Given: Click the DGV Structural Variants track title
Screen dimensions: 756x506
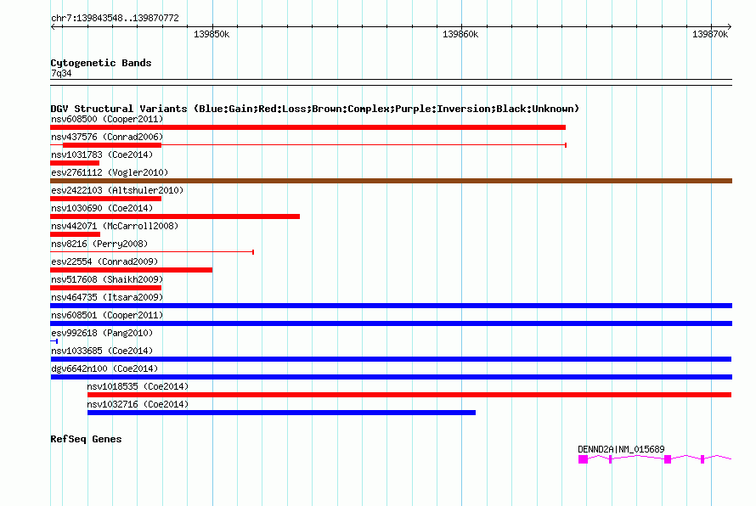Looking at the screenshot, I should [315, 109].
